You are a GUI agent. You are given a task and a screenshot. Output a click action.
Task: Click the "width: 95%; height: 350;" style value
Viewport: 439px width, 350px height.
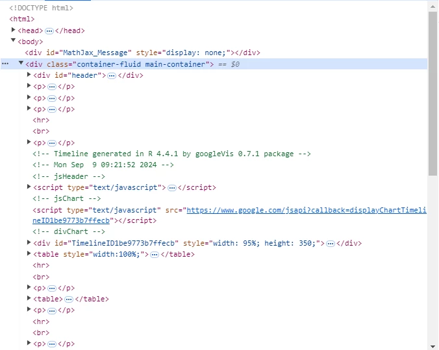(264, 243)
